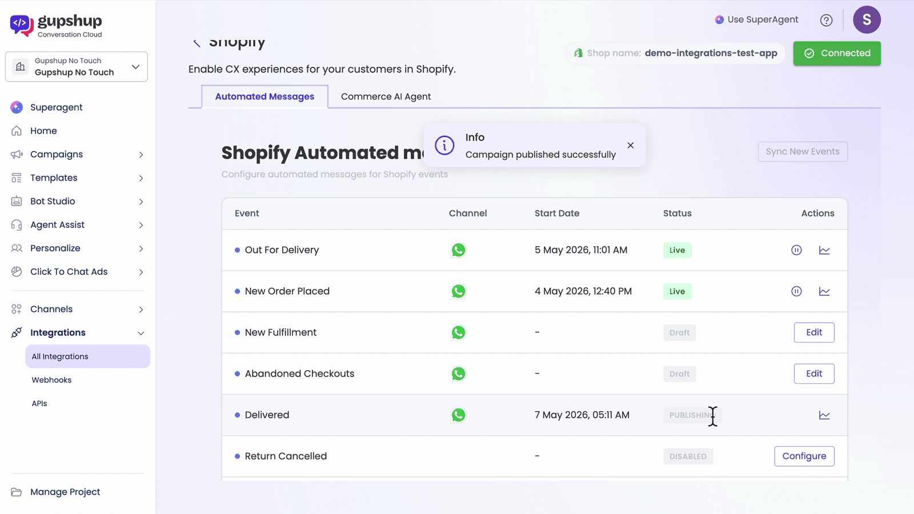Click WhatsApp icon in Delivered row

tap(458, 415)
